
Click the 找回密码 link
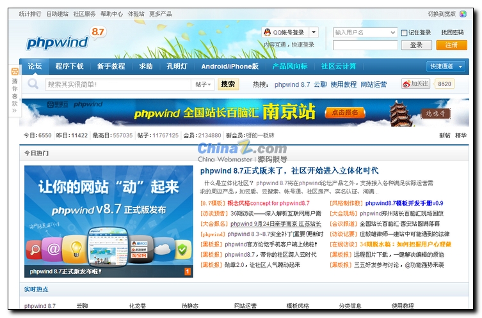coord(452,33)
